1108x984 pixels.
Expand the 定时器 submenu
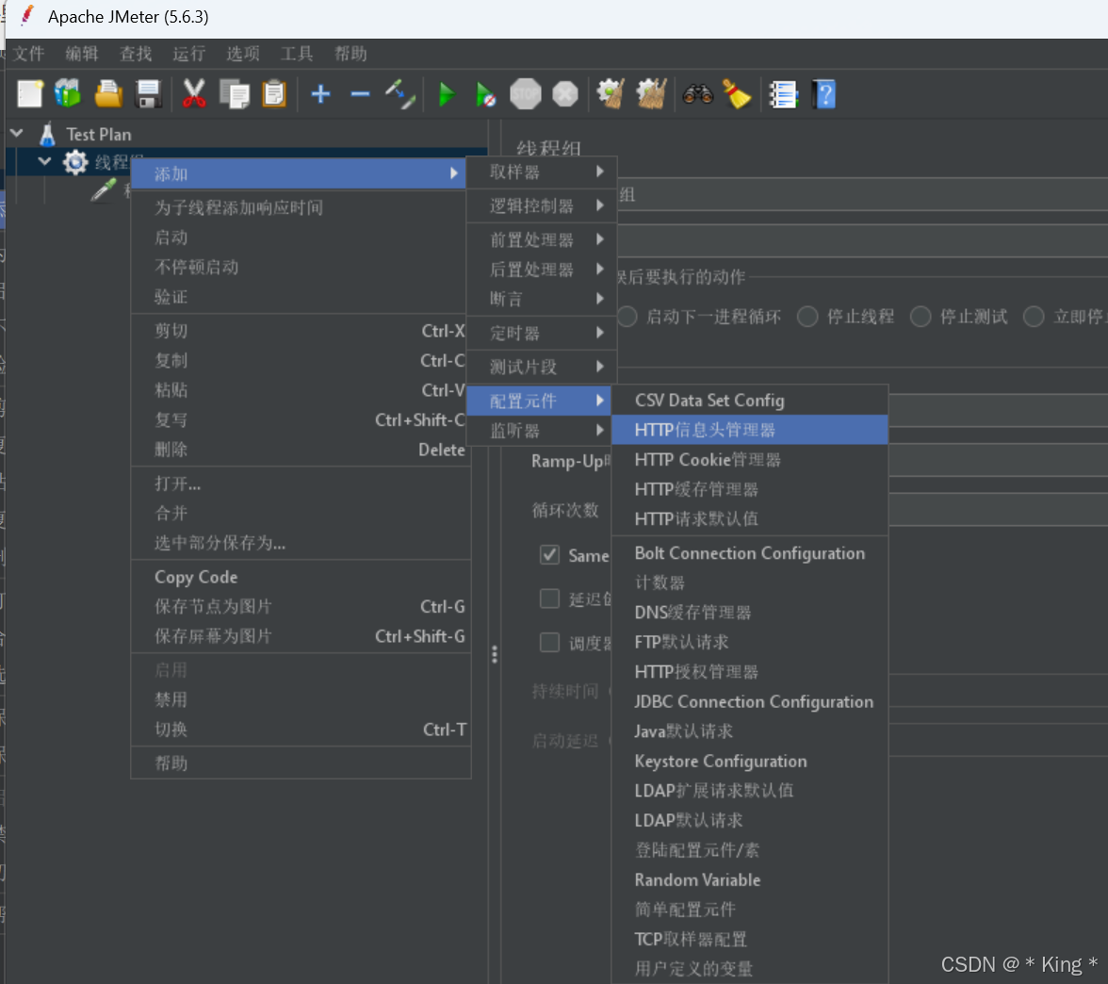coord(542,333)
